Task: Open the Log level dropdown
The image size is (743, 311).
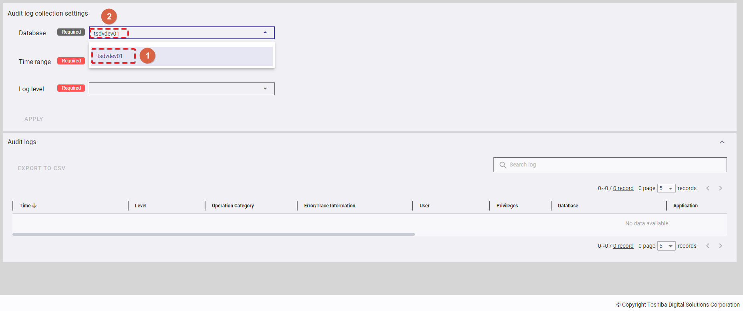Action: click(x=265, y=89)
